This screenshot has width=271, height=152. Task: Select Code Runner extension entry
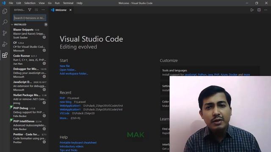click(30, 60)
